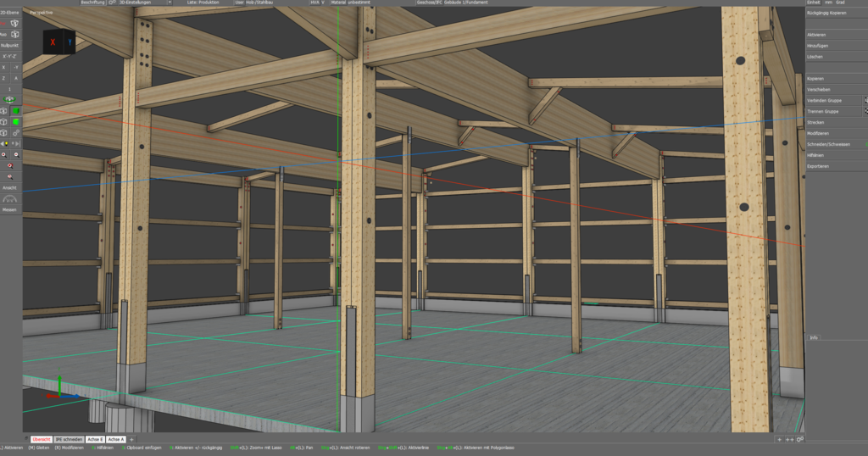Screen dimensions: 868x456
Task: Open the Liste: Produktion dropdown
Action: click(203, 3)
